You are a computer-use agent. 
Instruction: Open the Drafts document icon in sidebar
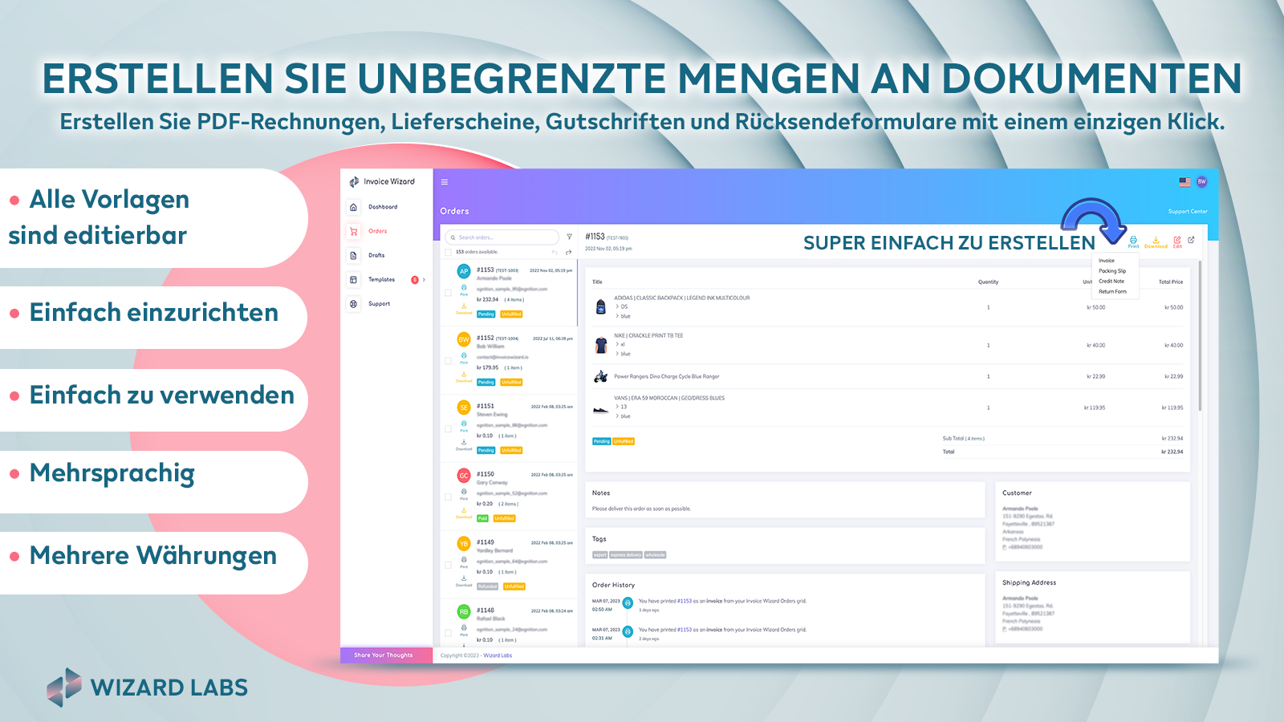tap(353, 255)
